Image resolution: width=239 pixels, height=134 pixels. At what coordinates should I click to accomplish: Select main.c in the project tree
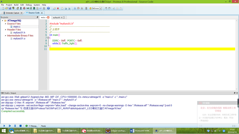17,27
